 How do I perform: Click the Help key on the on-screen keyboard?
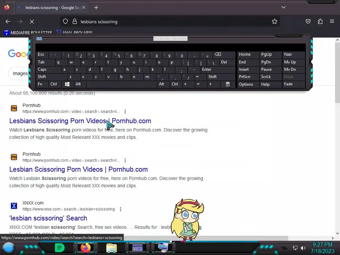[270, 84]
